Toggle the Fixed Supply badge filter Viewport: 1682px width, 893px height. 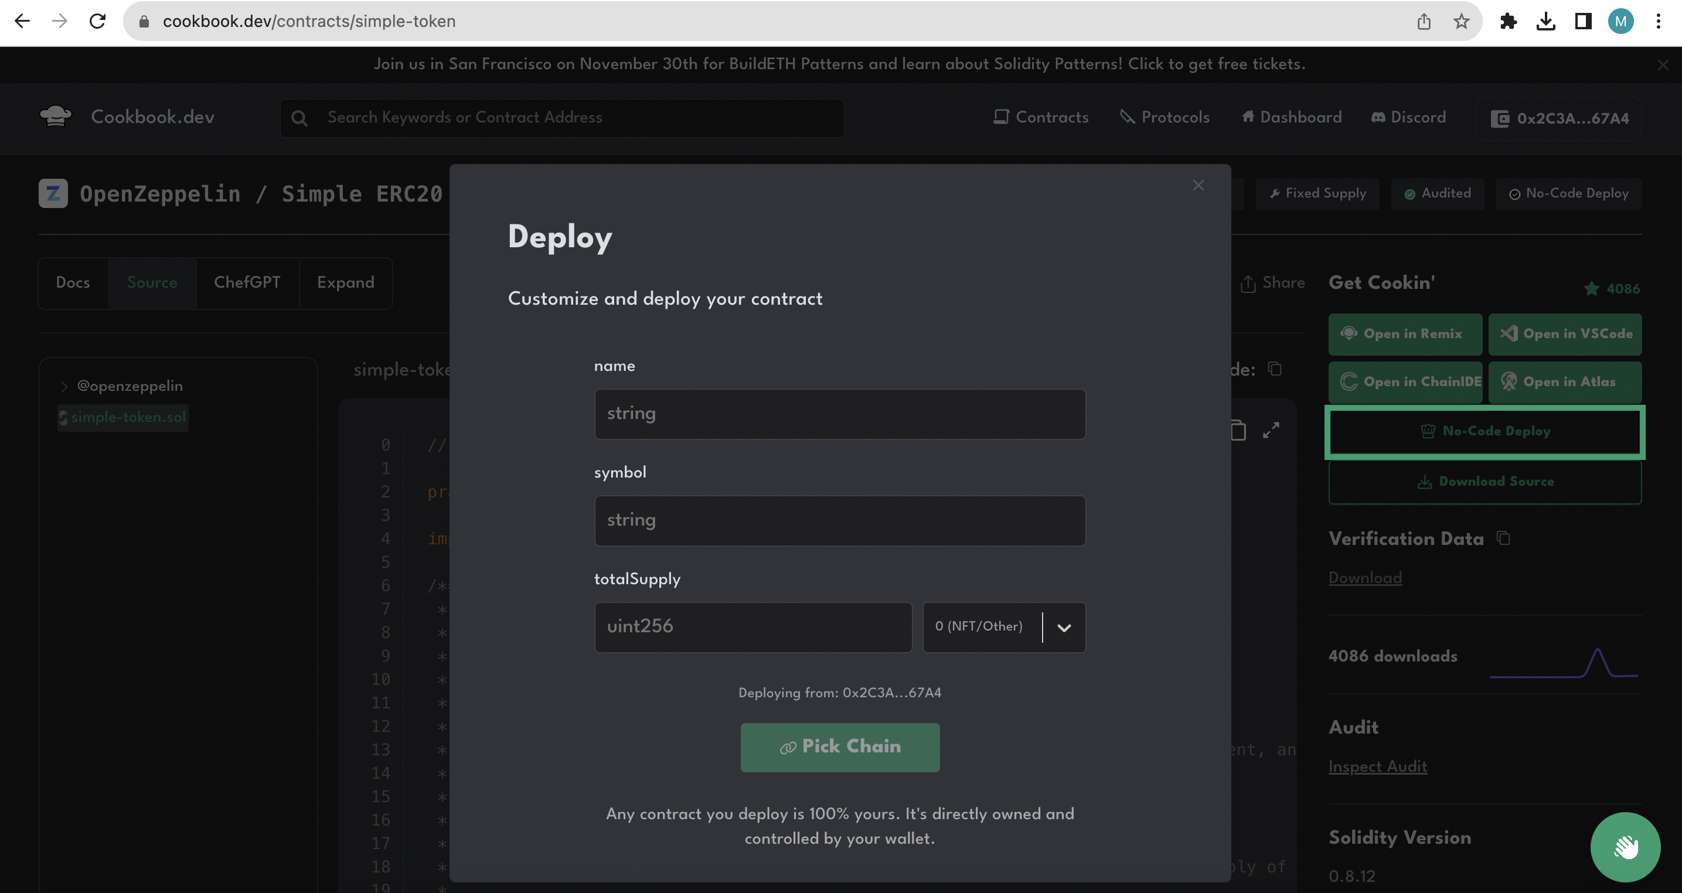click(1317, 193)
